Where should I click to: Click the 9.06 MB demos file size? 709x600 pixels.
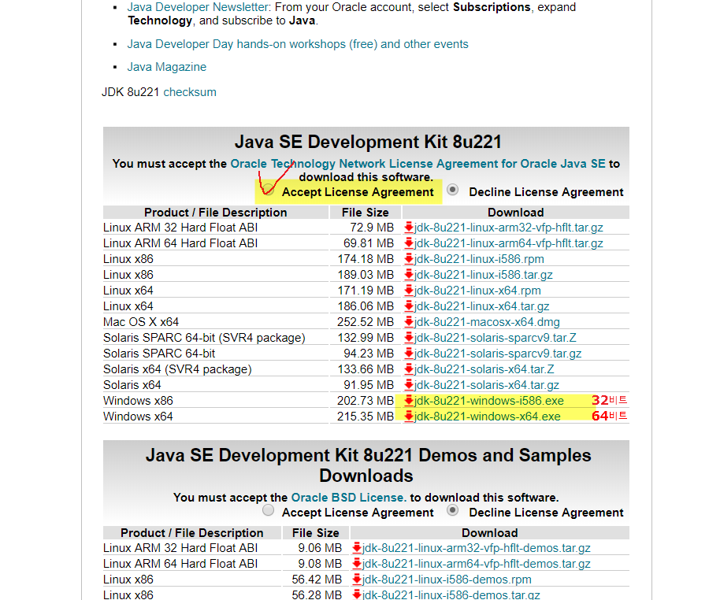coord(320,548)
